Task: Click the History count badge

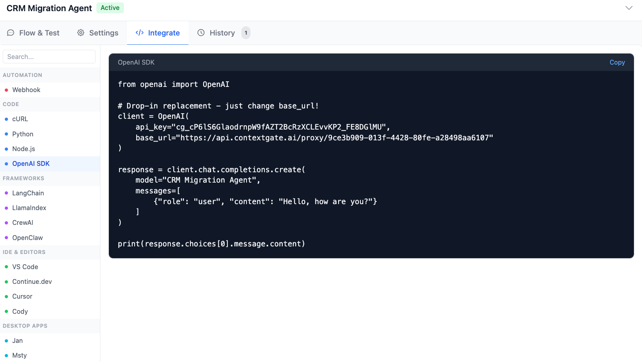Action: (246, 33)
